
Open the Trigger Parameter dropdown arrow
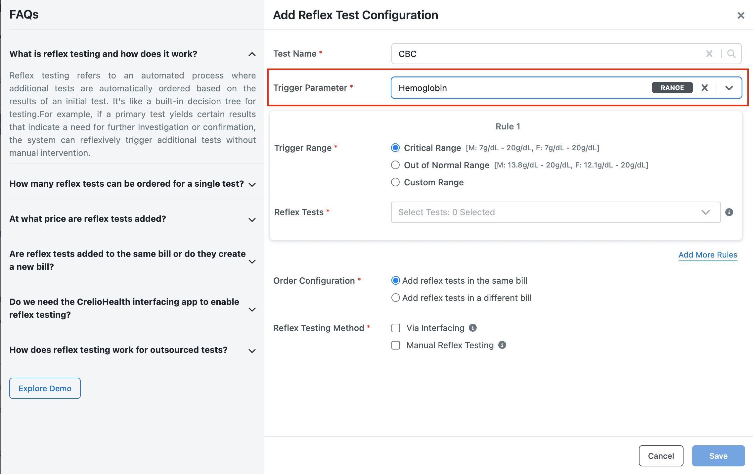(x=729, y=88)
